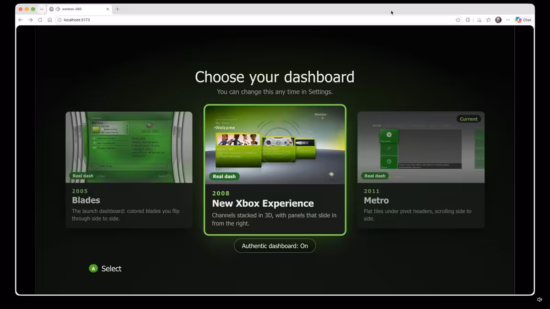Open Copilot Chat in the toolbar
This screenshot has height=309, width=550.
pyautogui.click(x=523, y=20)
